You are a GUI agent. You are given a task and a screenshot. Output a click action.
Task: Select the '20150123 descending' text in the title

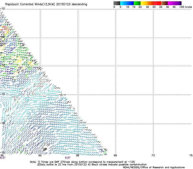71,4
